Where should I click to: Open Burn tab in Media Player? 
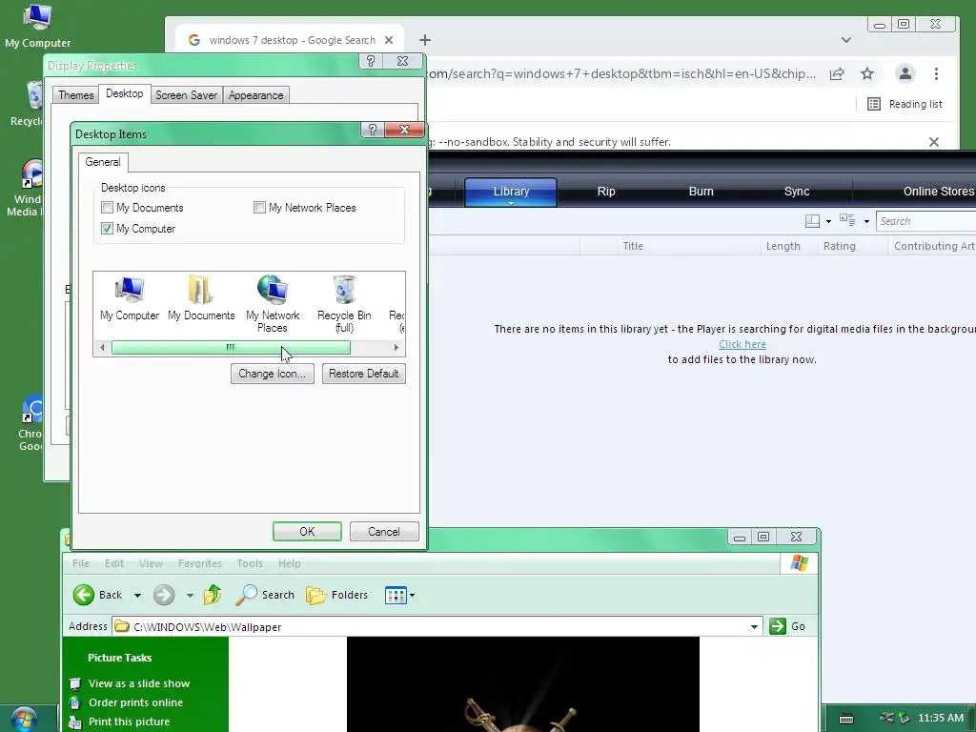point(701,192)
